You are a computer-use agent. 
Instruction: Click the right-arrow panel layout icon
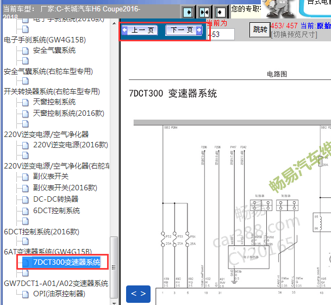click(x=188, y=13)
